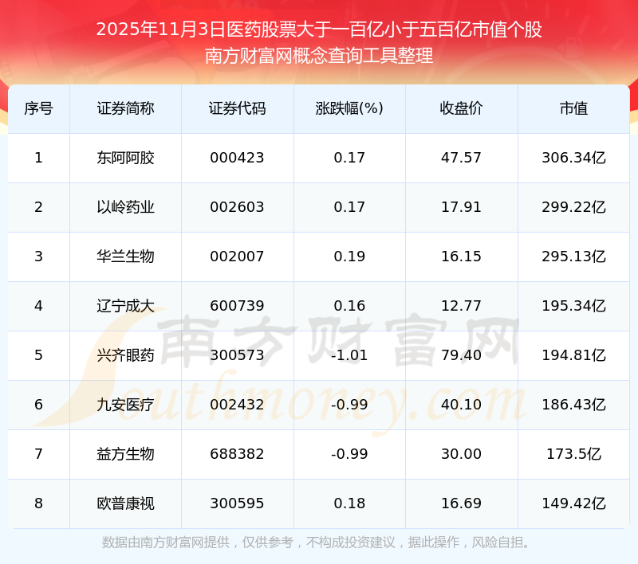The width and height of the screenshot is (638, 564).
Task: Click the 证券代码 column header
Action: tap(237, 108)
